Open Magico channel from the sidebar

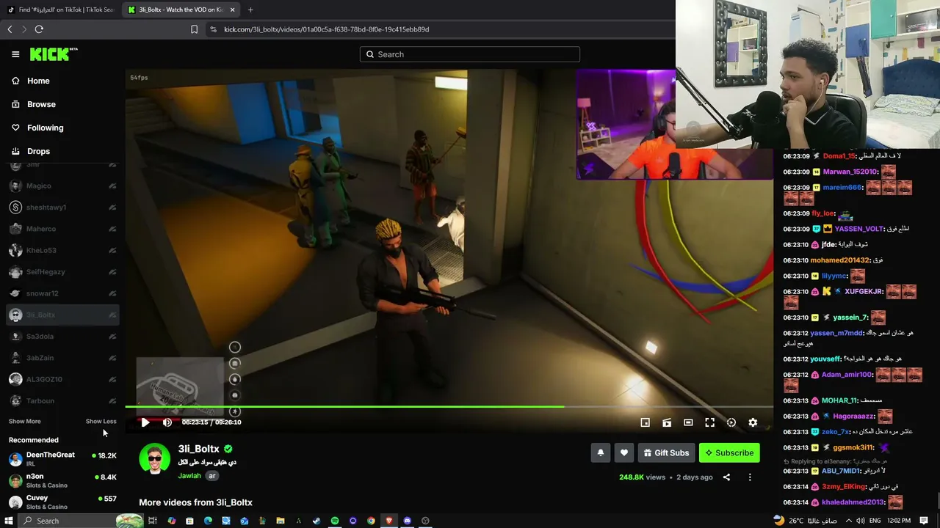click(x=62, y=186)
